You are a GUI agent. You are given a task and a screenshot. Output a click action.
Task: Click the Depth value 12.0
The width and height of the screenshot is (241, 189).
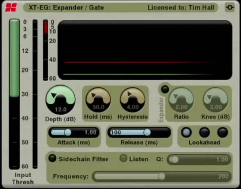[x=61, y=110]
